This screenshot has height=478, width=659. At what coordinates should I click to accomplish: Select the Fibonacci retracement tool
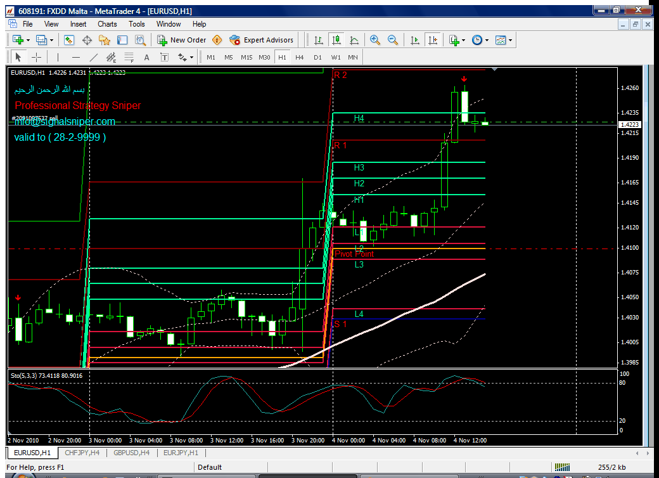pos(129,57)
